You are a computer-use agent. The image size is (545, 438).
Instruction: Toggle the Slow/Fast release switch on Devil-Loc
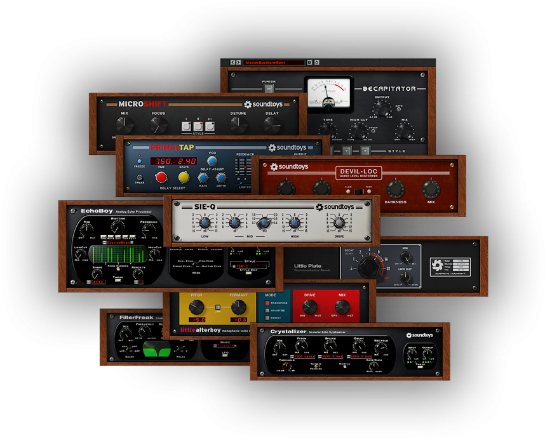pyautogui.click(x=358, y=191)
